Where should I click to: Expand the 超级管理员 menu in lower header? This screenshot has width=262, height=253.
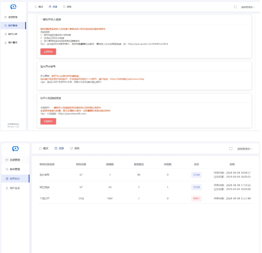(245, 149)
